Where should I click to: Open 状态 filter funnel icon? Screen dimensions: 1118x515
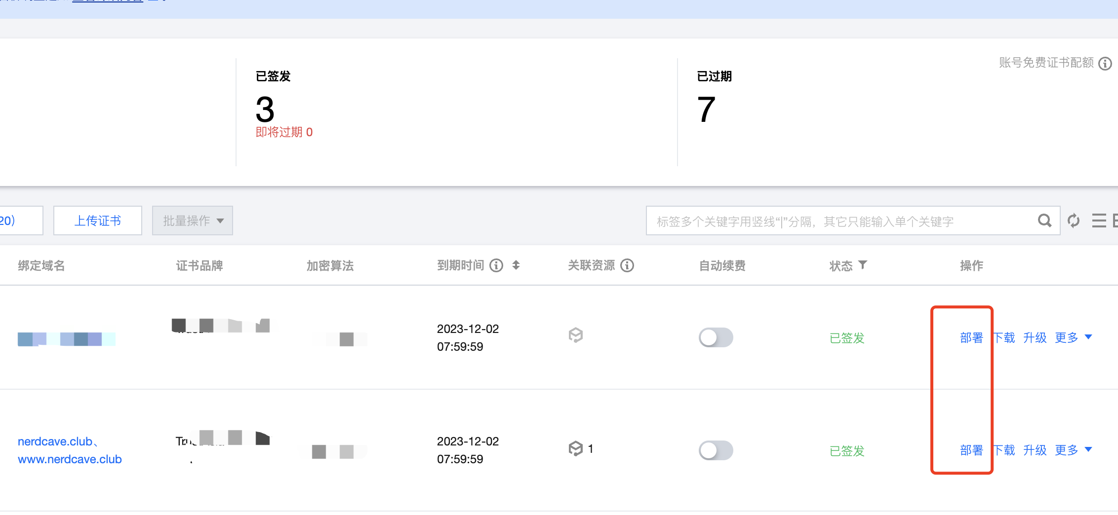pyautogui.click(x=863, y=265)
